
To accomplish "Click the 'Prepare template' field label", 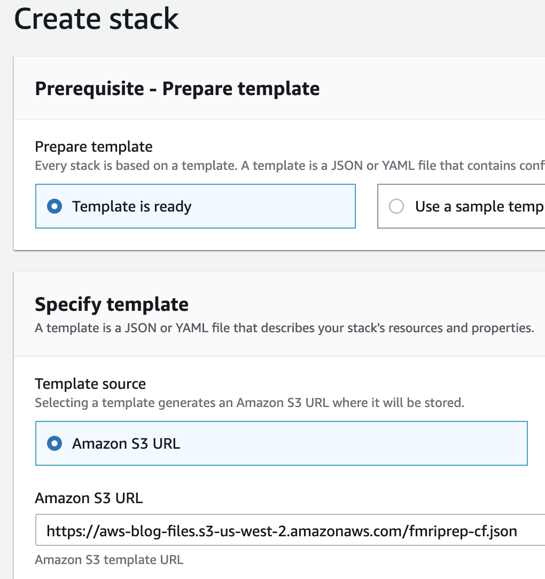I will [94, 146].
